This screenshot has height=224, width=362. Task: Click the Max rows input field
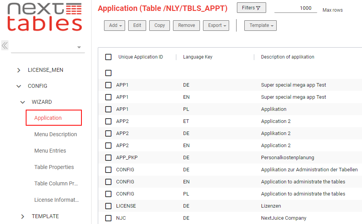(x=296, y=8)
